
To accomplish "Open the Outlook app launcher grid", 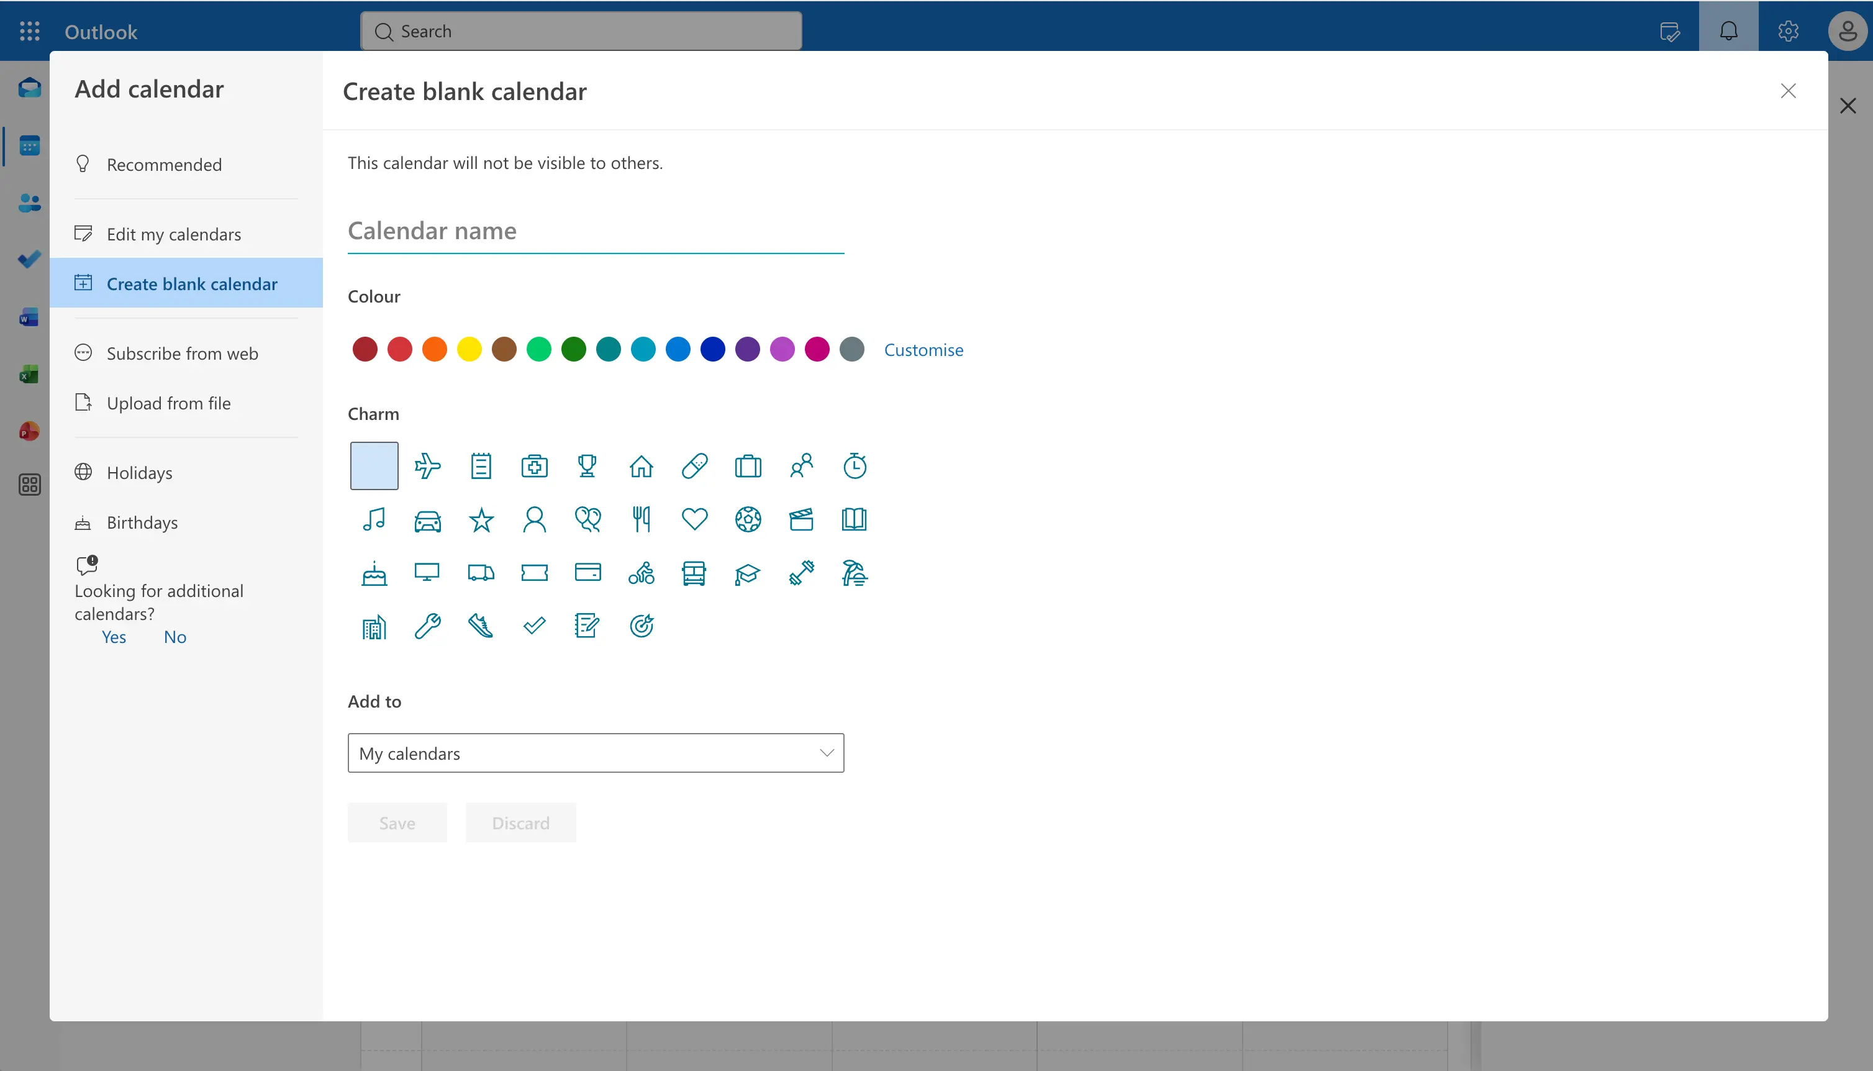I will pyautogui.click(x=29, y=31).
